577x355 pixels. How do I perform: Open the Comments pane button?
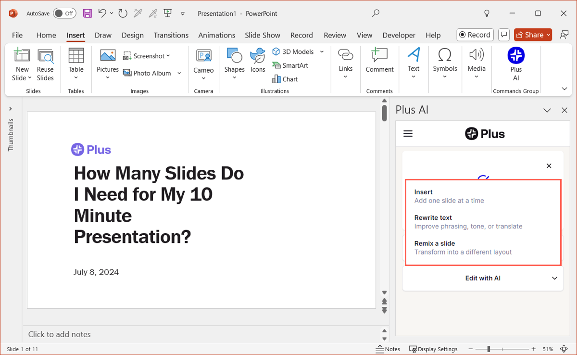(504, 35)
